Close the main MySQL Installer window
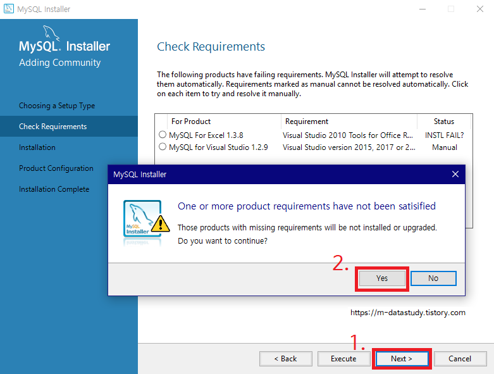This screenshot has height=374, width=494. pyautogui.click(x=480, y=9)
